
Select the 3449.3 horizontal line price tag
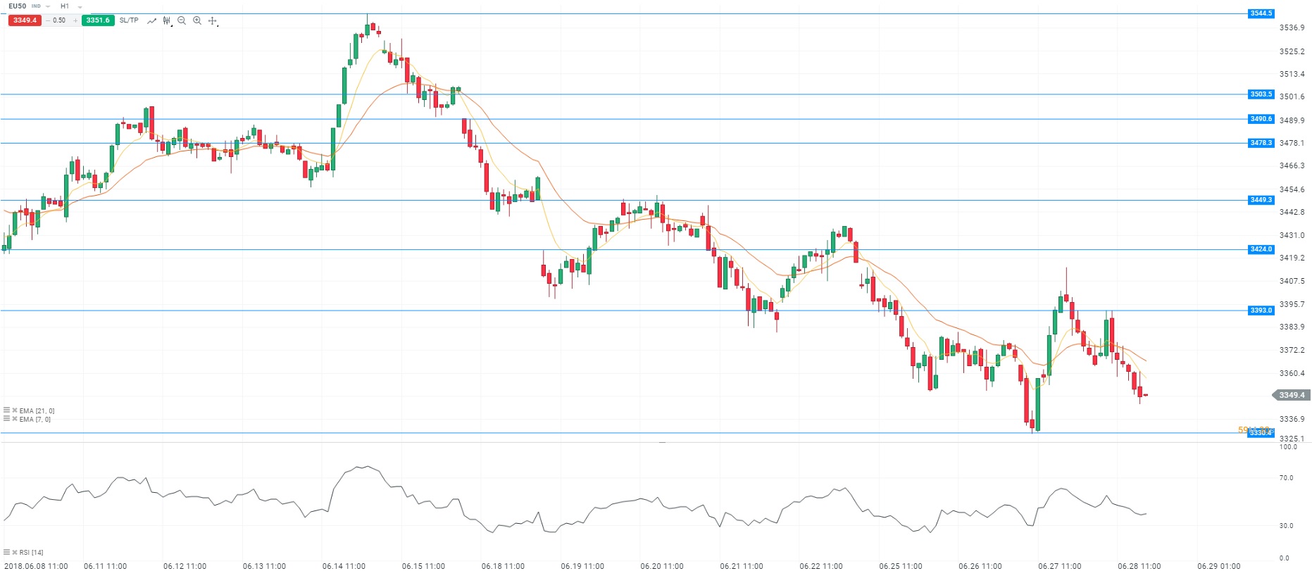[1261, 200]
